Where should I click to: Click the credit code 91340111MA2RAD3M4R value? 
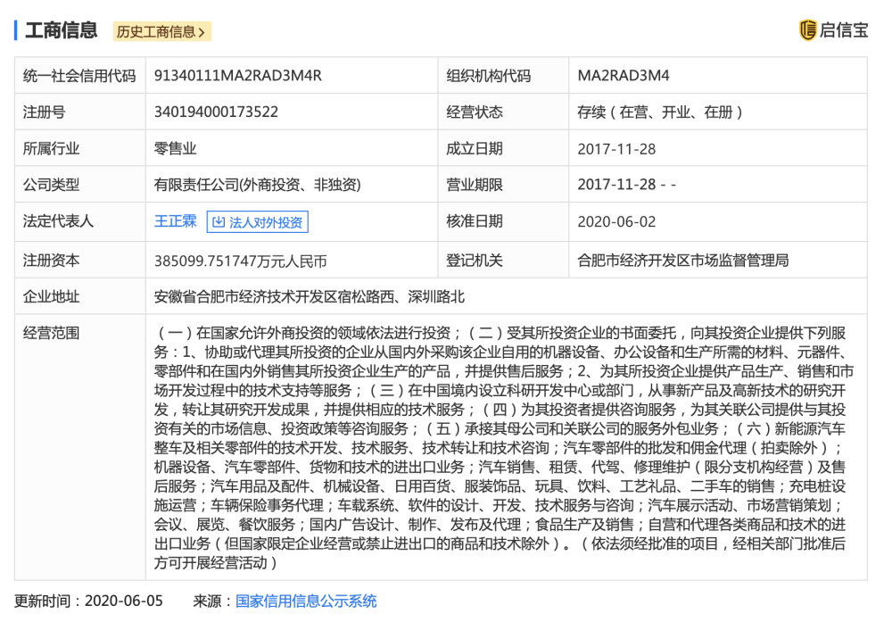coord(238,76)
